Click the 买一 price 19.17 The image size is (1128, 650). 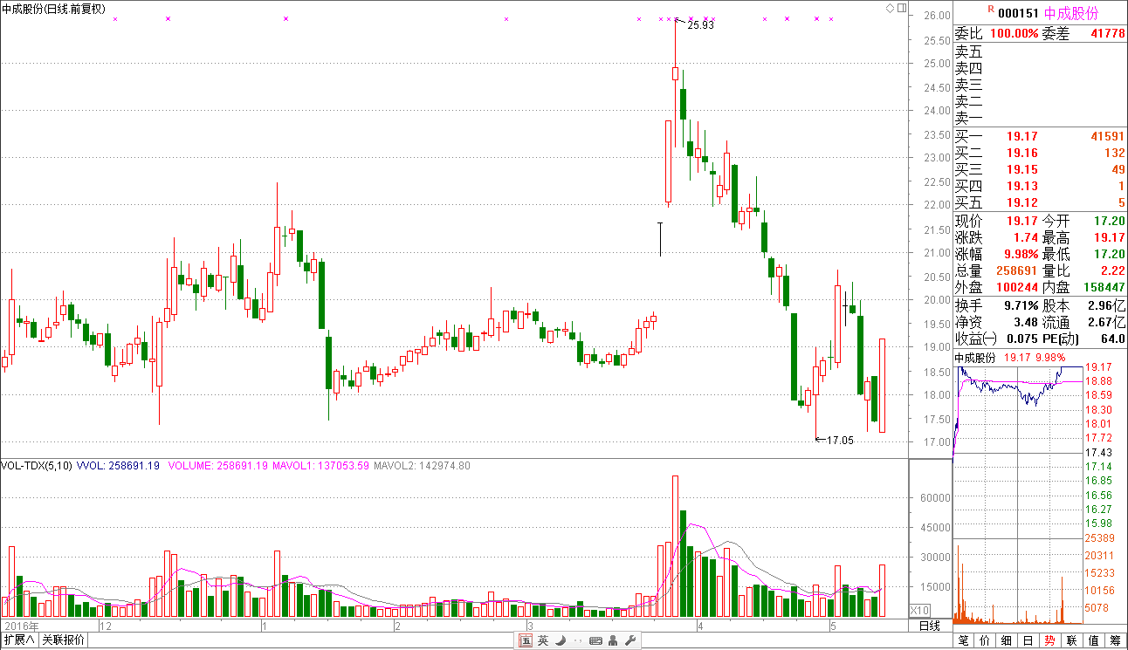point(1022,136)
